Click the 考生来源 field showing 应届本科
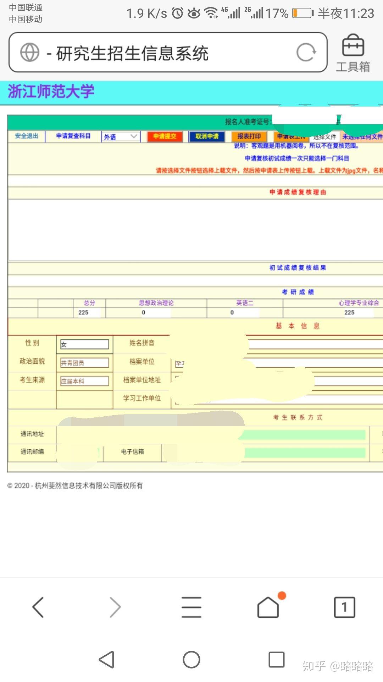This screenshot has height=682, width=383. (x=84, y=381)
